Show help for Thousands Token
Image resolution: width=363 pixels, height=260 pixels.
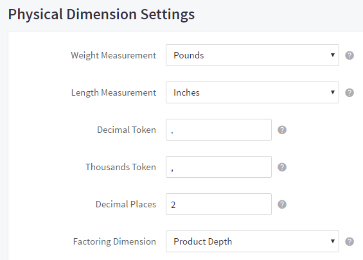coord(282,167)
